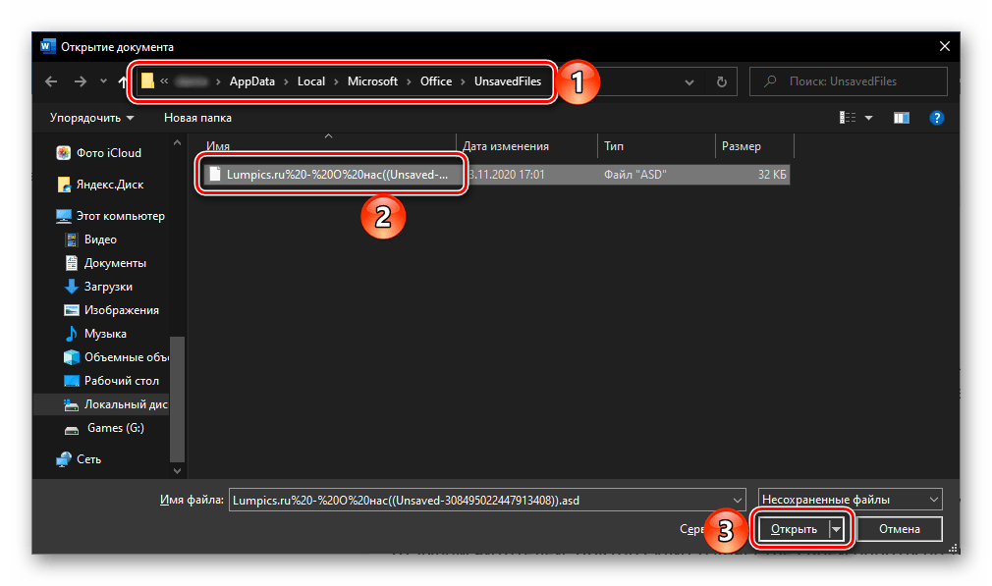Click the New folder (Новая папка) button
The width and height of the screenshot is (992, 586).
click(x=197, y=118)
